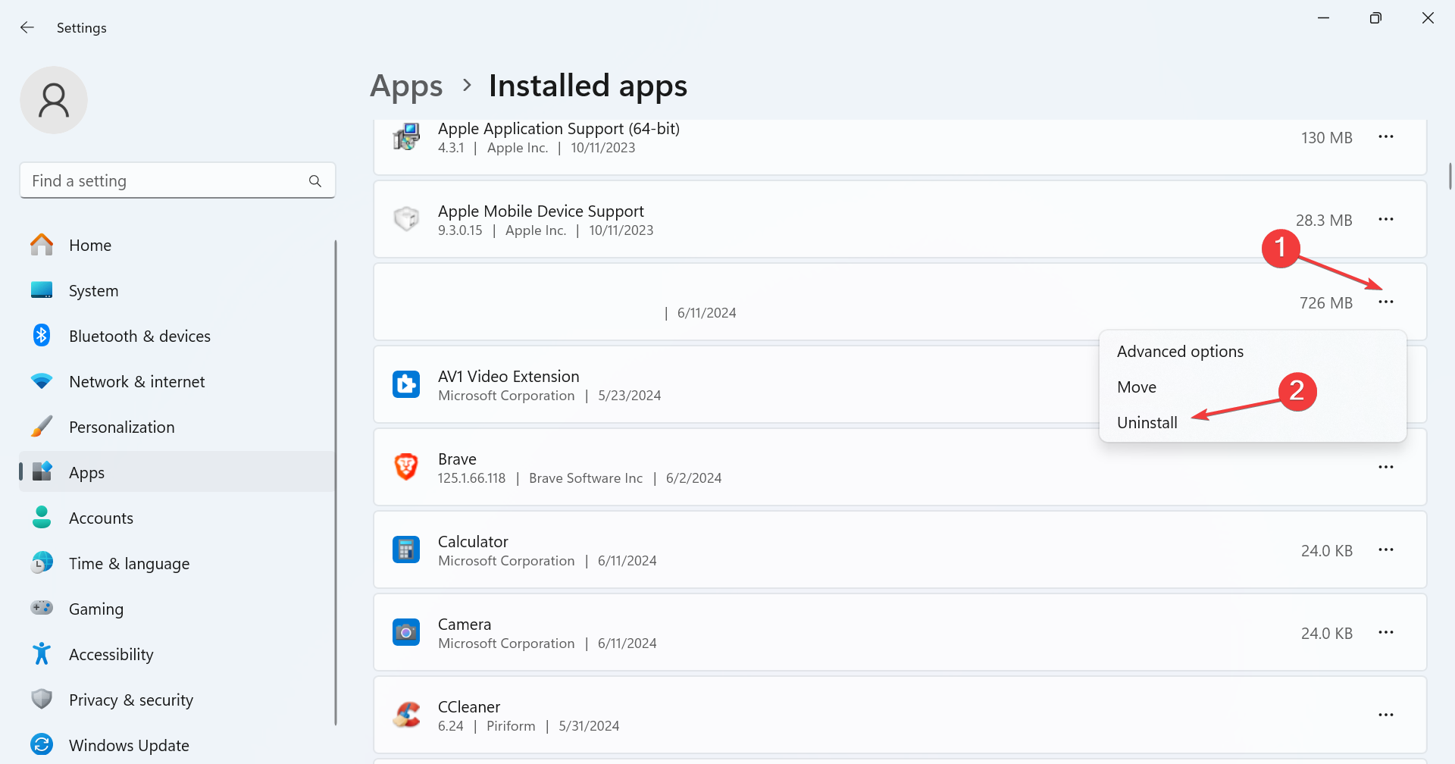Click the AV1 Video Extension icon

click(x=406, y=385)
